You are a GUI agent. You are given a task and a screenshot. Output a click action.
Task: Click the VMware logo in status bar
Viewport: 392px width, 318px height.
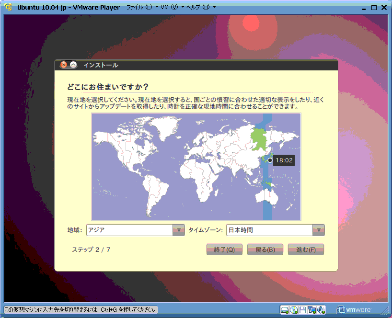pyautogui.click(x=354, y=310)
